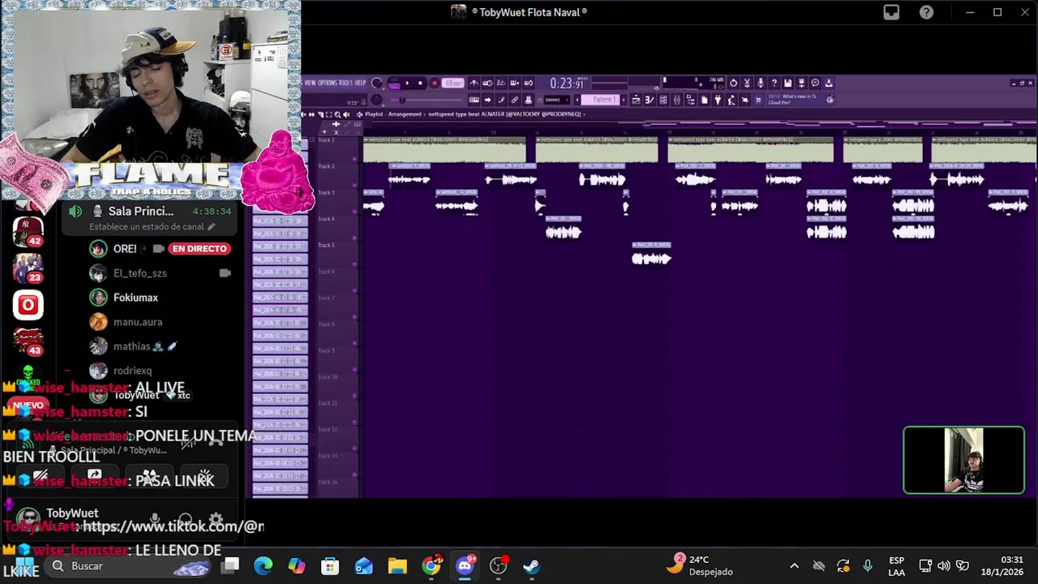Click the arrow left of Pattern 1
The width and height of the screenshot is (1038, 584).
[577, 100]
